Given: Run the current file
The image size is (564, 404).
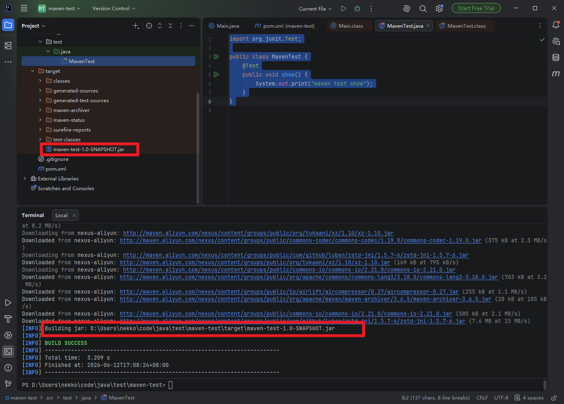Looking at the screenshot, I should coord(344,9).
